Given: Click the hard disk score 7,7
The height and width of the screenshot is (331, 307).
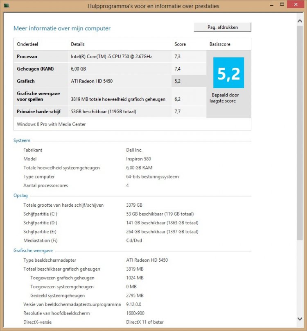Looking at the screenshot, I should pos(177,112).
